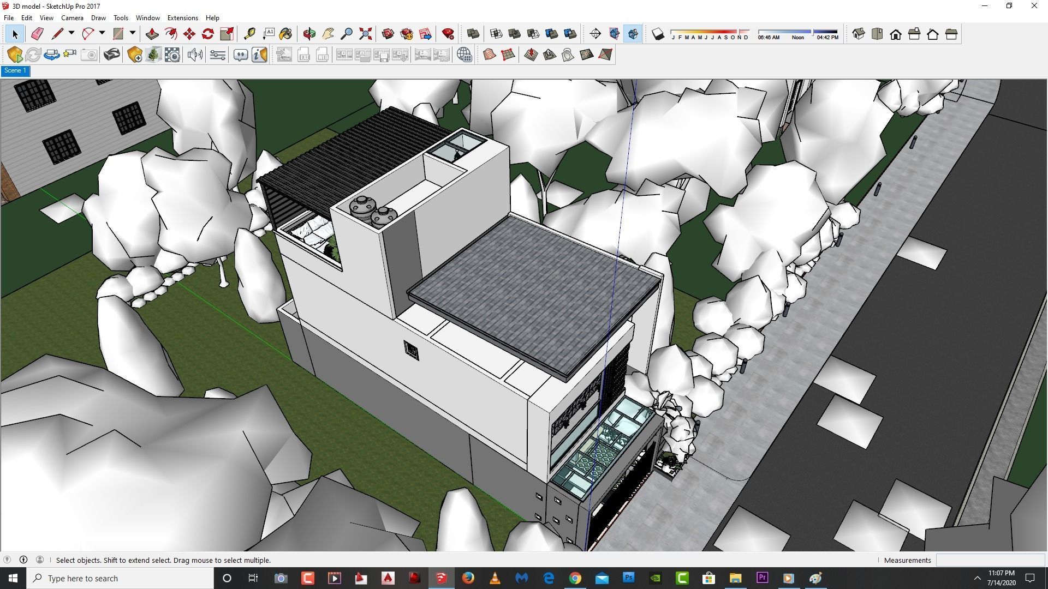Select the arrow Select tool
Viewport: 1048px width, 589px height.
pyautogui.click(x=15, y=34)
